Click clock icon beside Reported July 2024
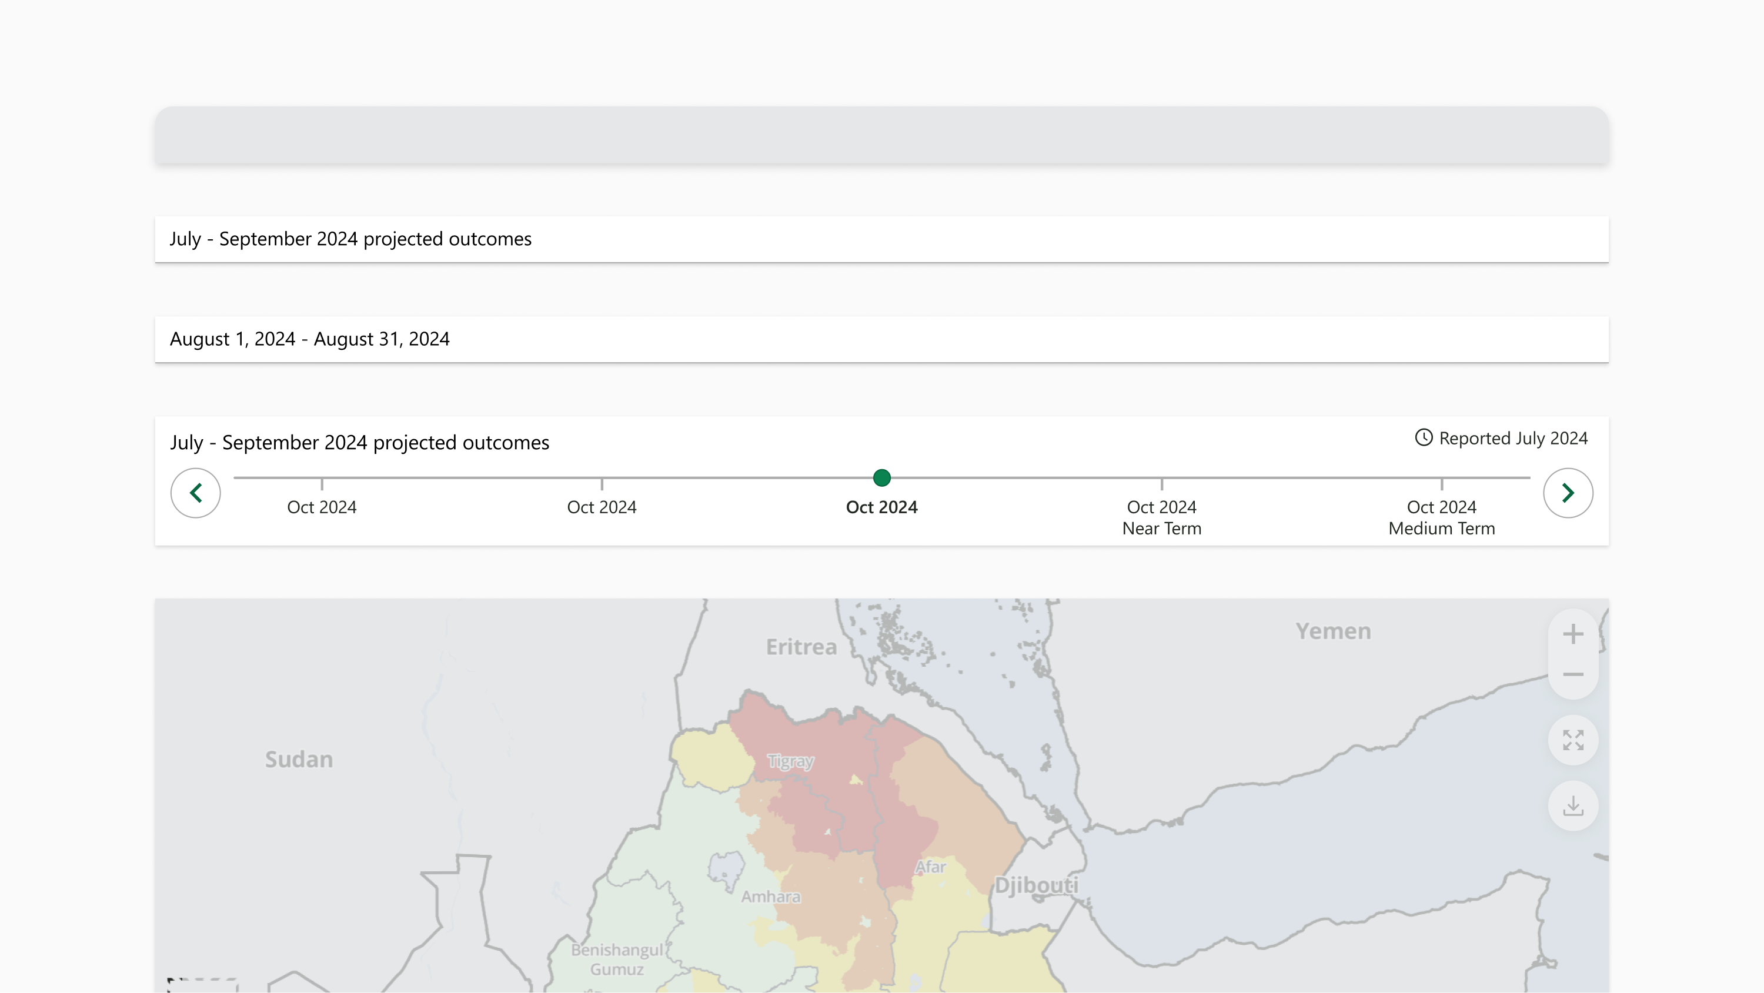Viewport: 1764px width, 993px height. pos(1424,437)
